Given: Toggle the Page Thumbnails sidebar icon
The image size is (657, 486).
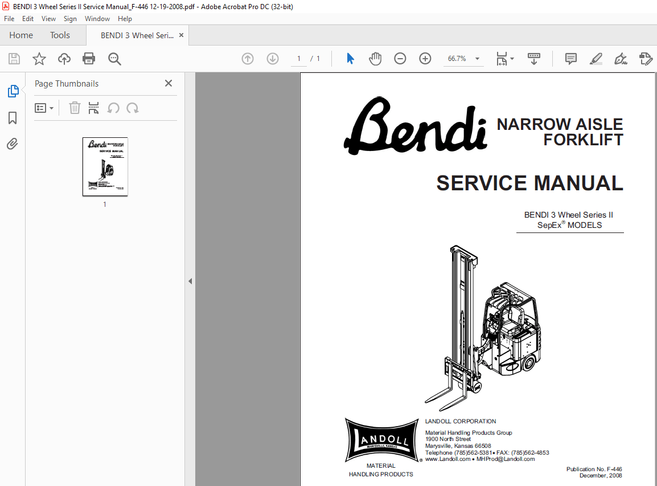Looking at the screenshot, I should [12, 91].
